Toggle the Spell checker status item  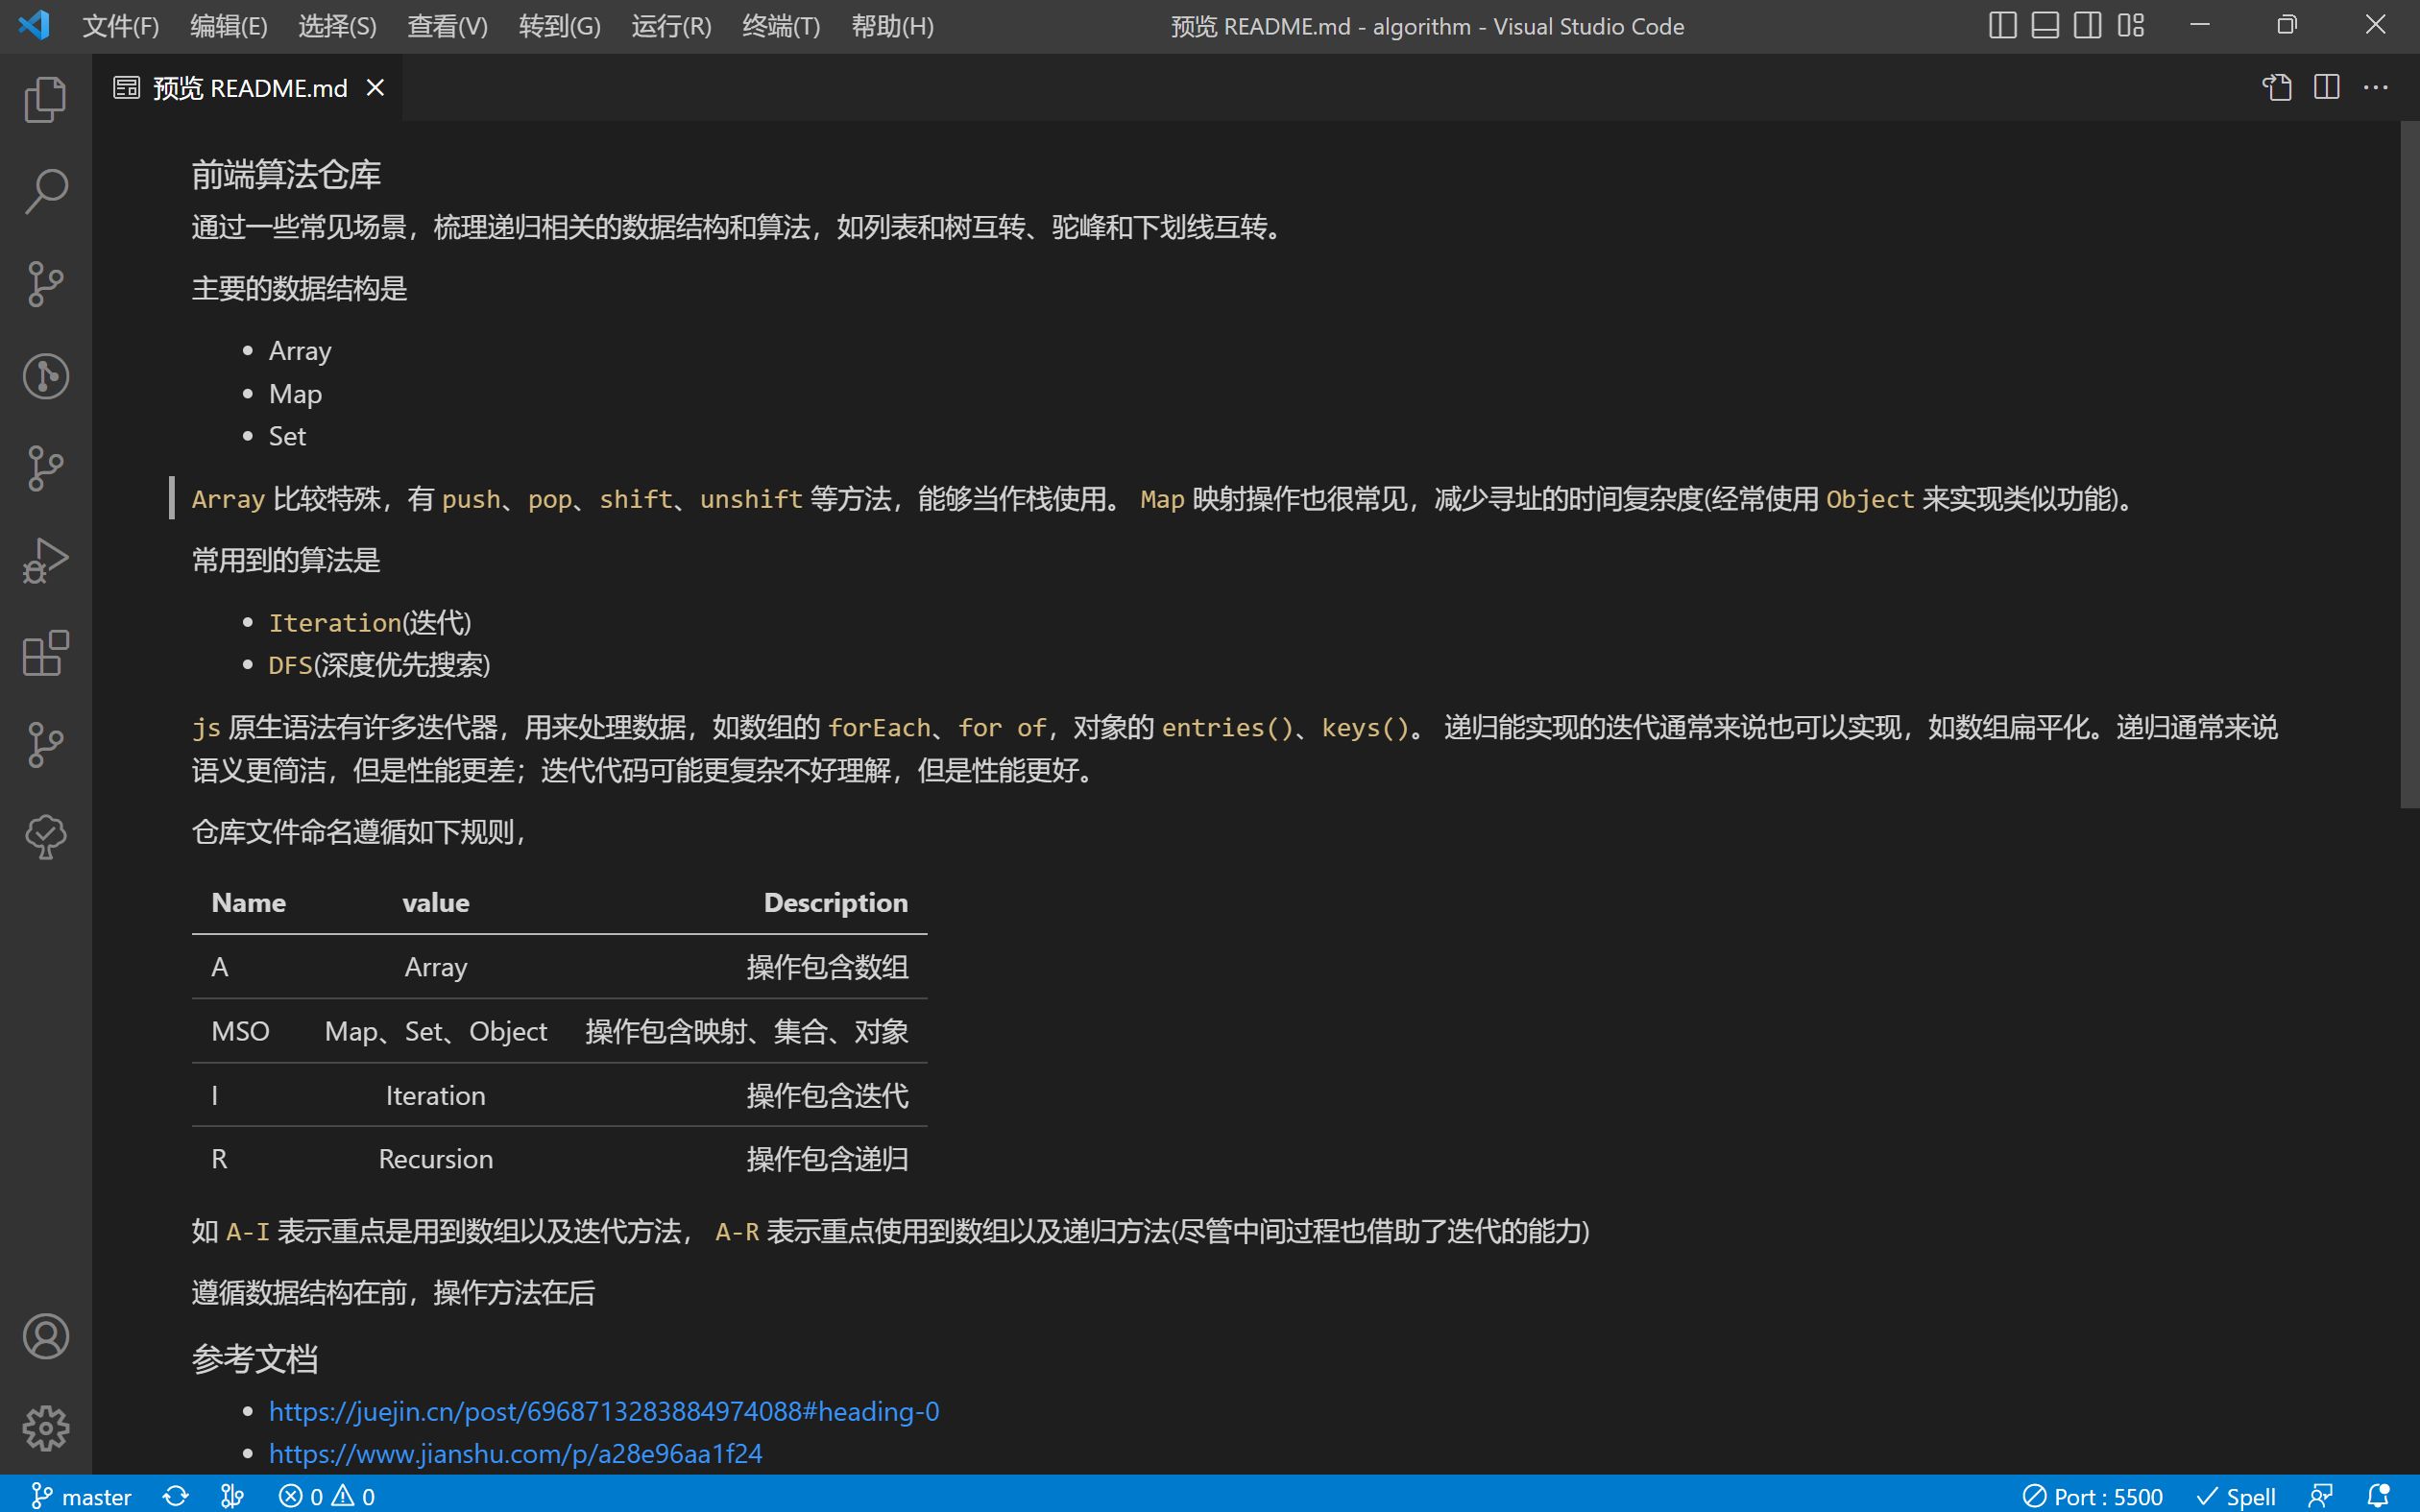click(x=2236, y=1496)
